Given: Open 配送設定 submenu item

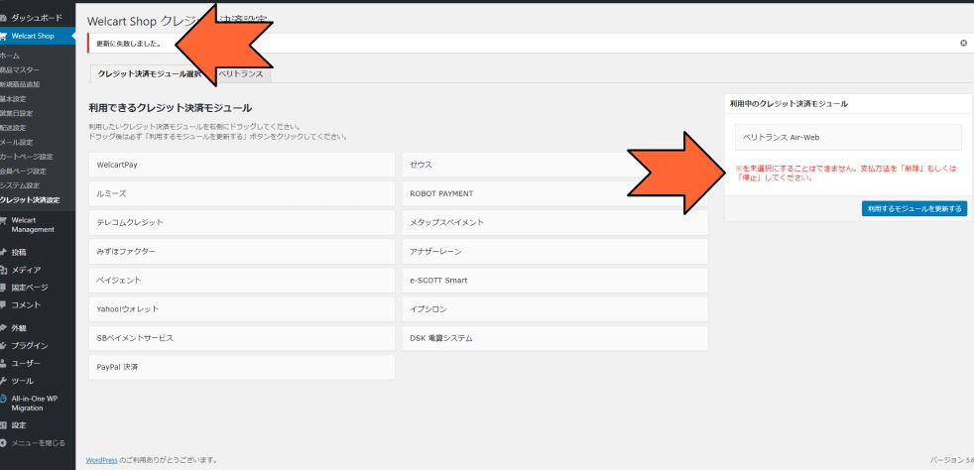Looking at the screenshot, I should click(x=13, y=128).
